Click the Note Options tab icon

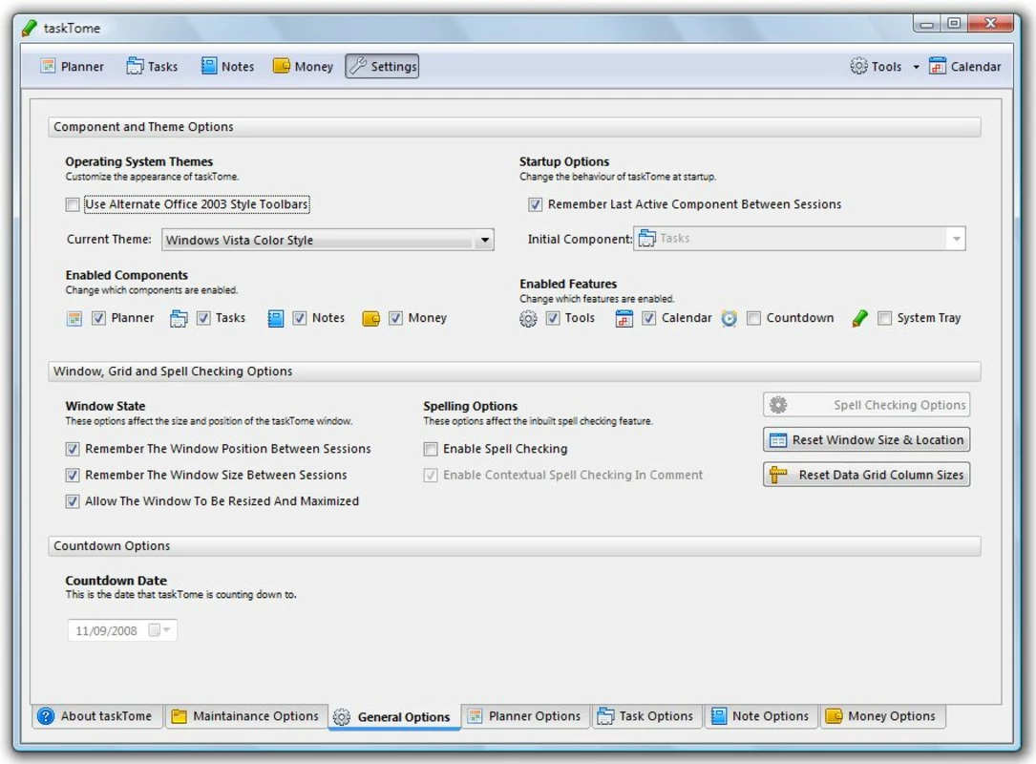tap(719, 715)
